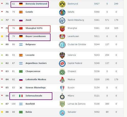Click the Belgrano round badge

(62, 45)
